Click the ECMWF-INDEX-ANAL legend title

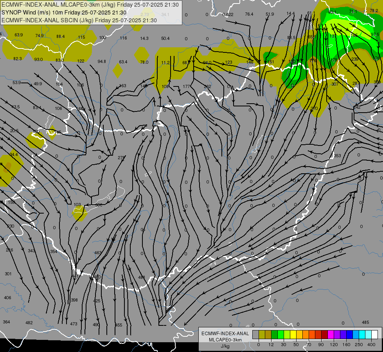[x=225, y=334]
